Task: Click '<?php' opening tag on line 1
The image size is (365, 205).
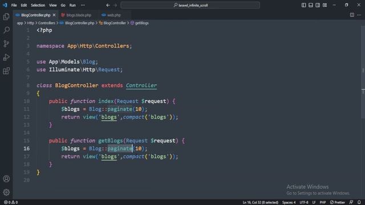Action: pyautogui.click(x=44, y=30)
